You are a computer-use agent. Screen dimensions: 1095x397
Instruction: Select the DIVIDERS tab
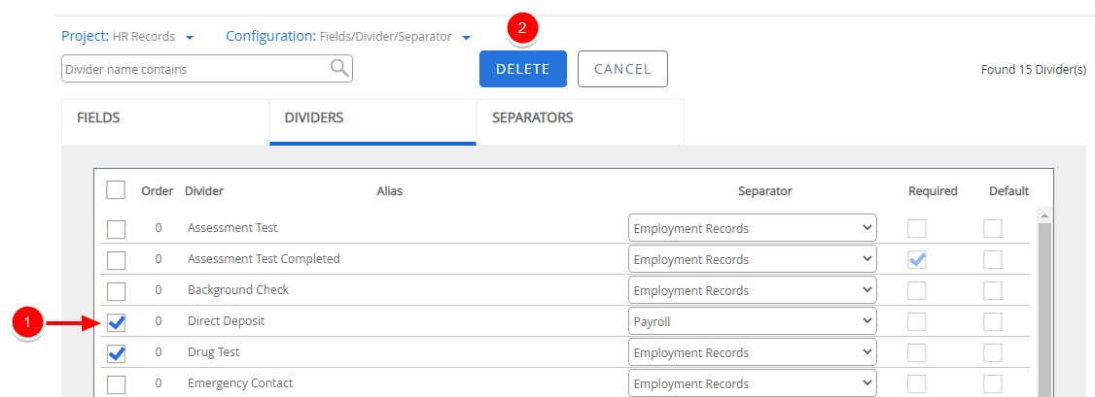click(x=372, y=118)
